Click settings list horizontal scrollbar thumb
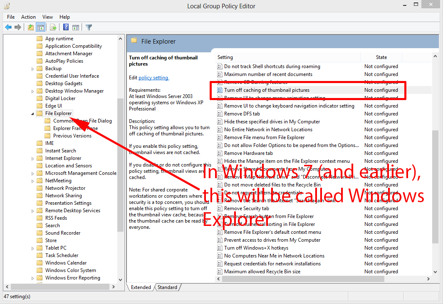 click(303, 279)
